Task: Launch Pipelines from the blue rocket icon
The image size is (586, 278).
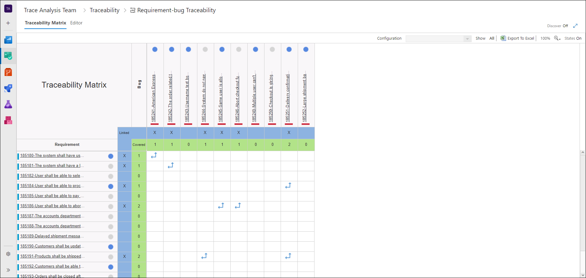Action: click(8, 88)
